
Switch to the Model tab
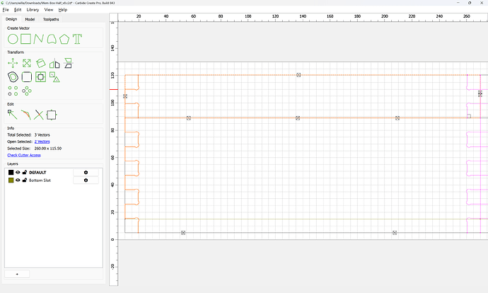[x=30, y=19]
